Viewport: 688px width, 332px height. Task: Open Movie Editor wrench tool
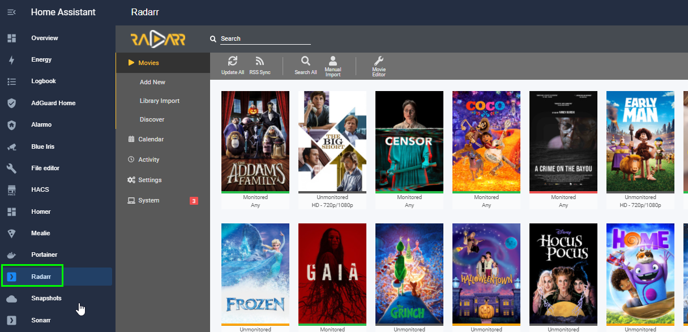(x=379, y=66)
